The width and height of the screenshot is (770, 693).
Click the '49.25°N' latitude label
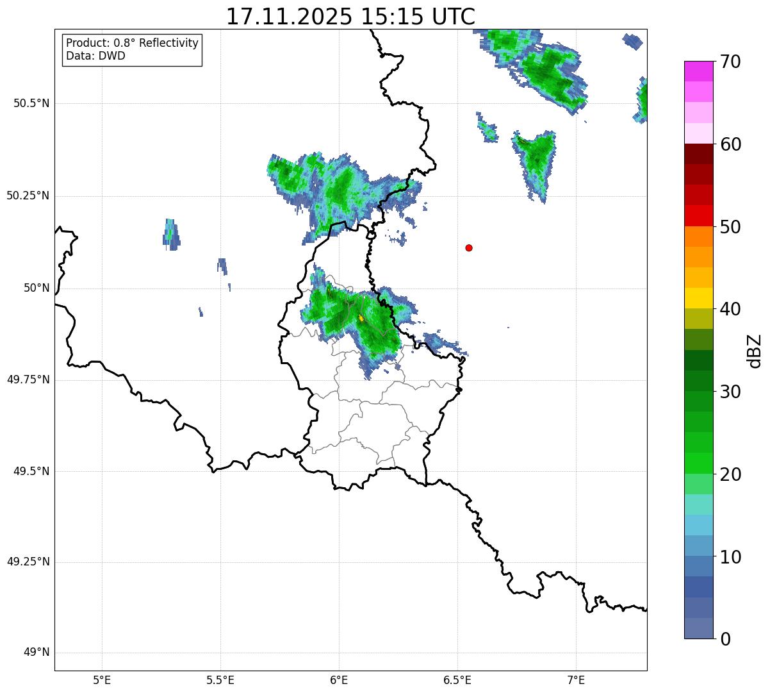pyautogui.click(x=28, y=562)
